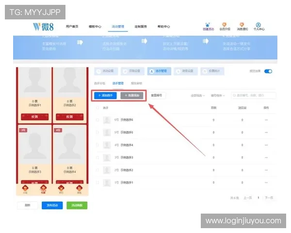
Task: Click avatar thumbnail of 示例选手3 row
Action: coord(107,158)
